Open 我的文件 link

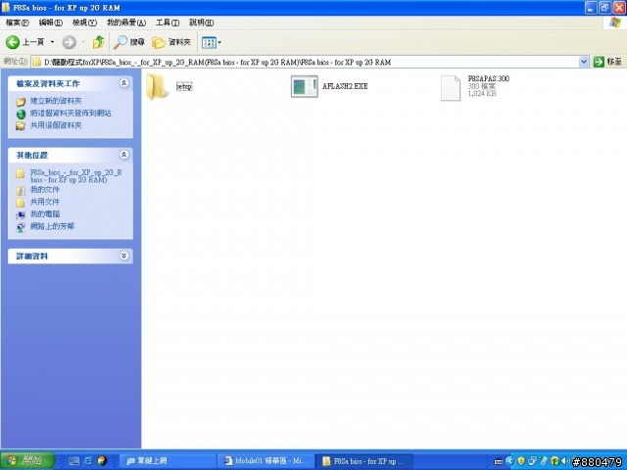tap(45, 190)
